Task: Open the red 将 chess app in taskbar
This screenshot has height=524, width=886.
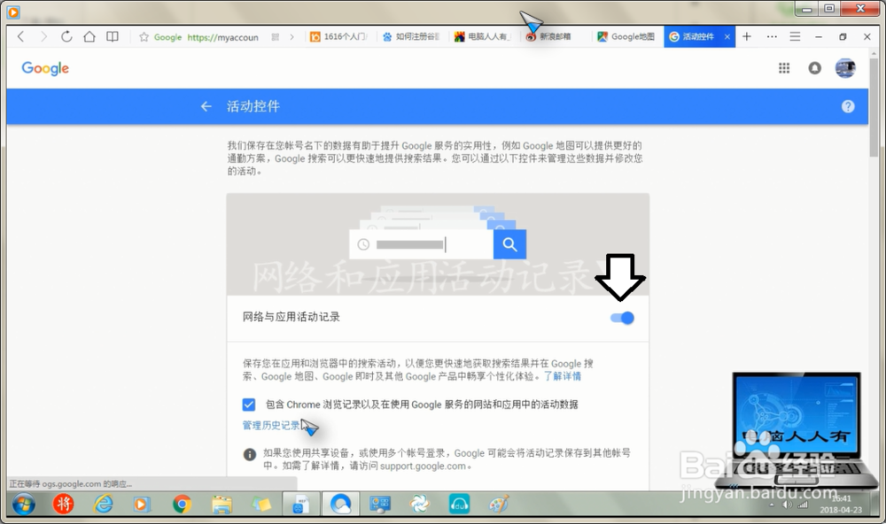Action: [63, 505]
